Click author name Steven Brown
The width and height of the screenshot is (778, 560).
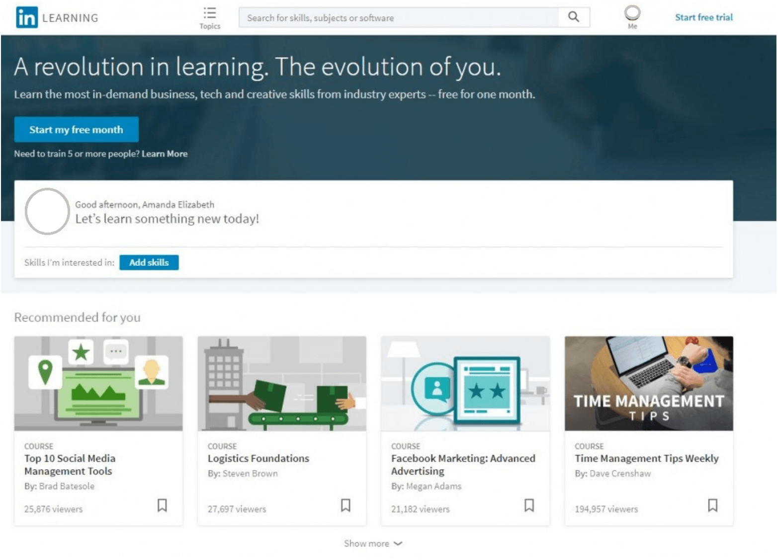click(250, 474)
